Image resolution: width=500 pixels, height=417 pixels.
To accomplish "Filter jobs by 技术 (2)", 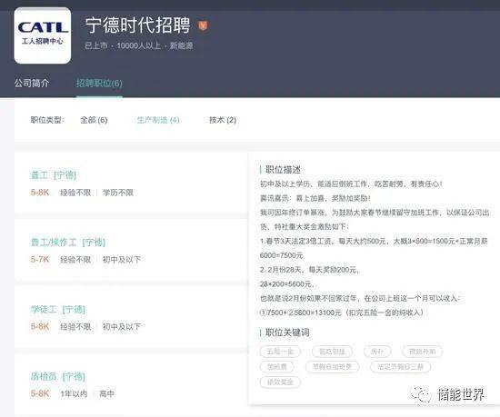I will pos(223,120).
